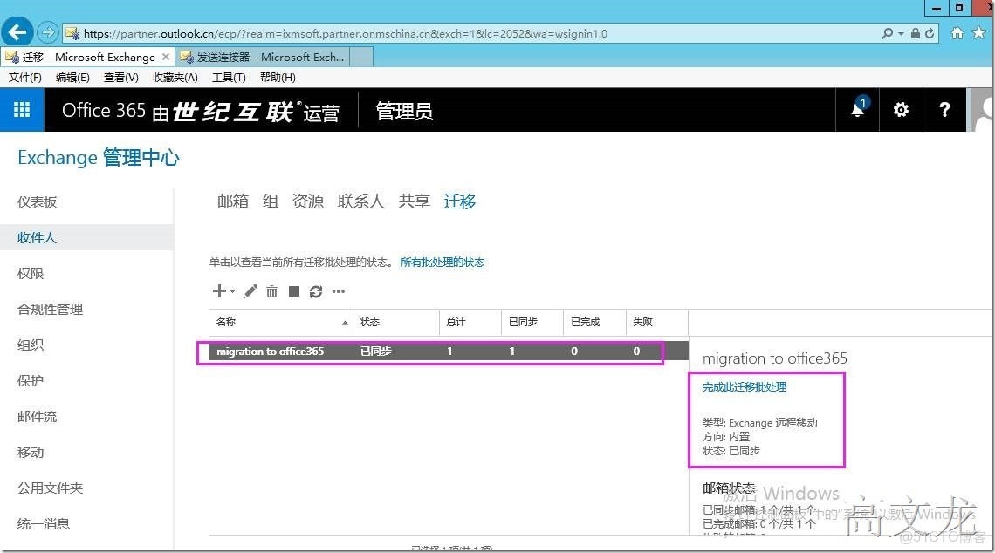Screen dimensions: 995x553
Task: Refresh the migration batch list
Action: click(x=316, y=291)
